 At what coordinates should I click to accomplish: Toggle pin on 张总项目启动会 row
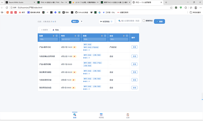click(74, 88)
